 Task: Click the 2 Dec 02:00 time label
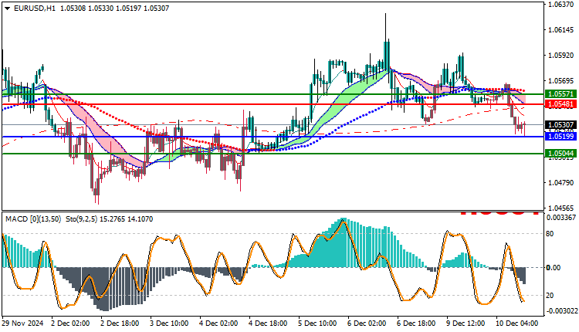coord(70,324)
